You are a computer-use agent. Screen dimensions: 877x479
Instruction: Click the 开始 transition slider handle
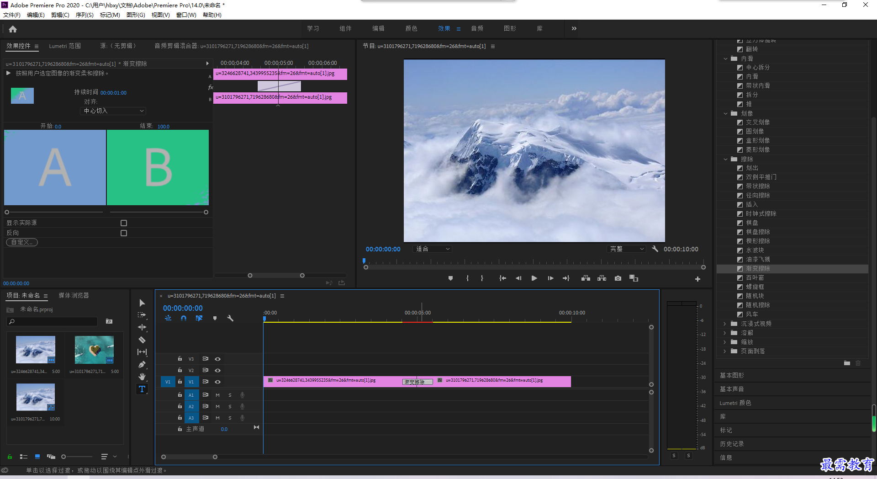tap(7, 212)
